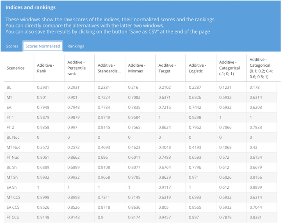Click the Indices and rankings panel title
The image size is (281, 223).
30,7
